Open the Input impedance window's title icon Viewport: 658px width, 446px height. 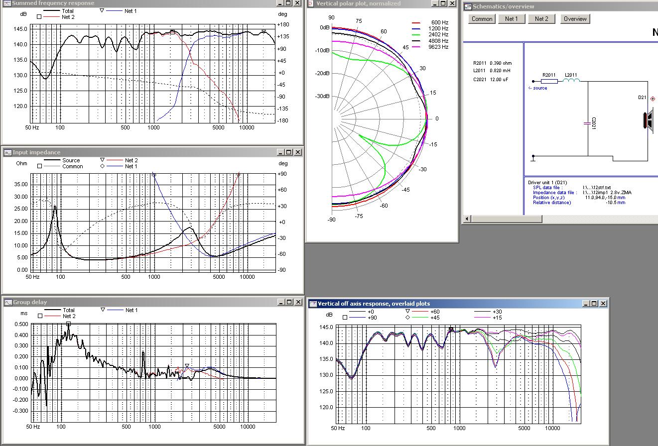pyautogui.click(x=7, y=152)
